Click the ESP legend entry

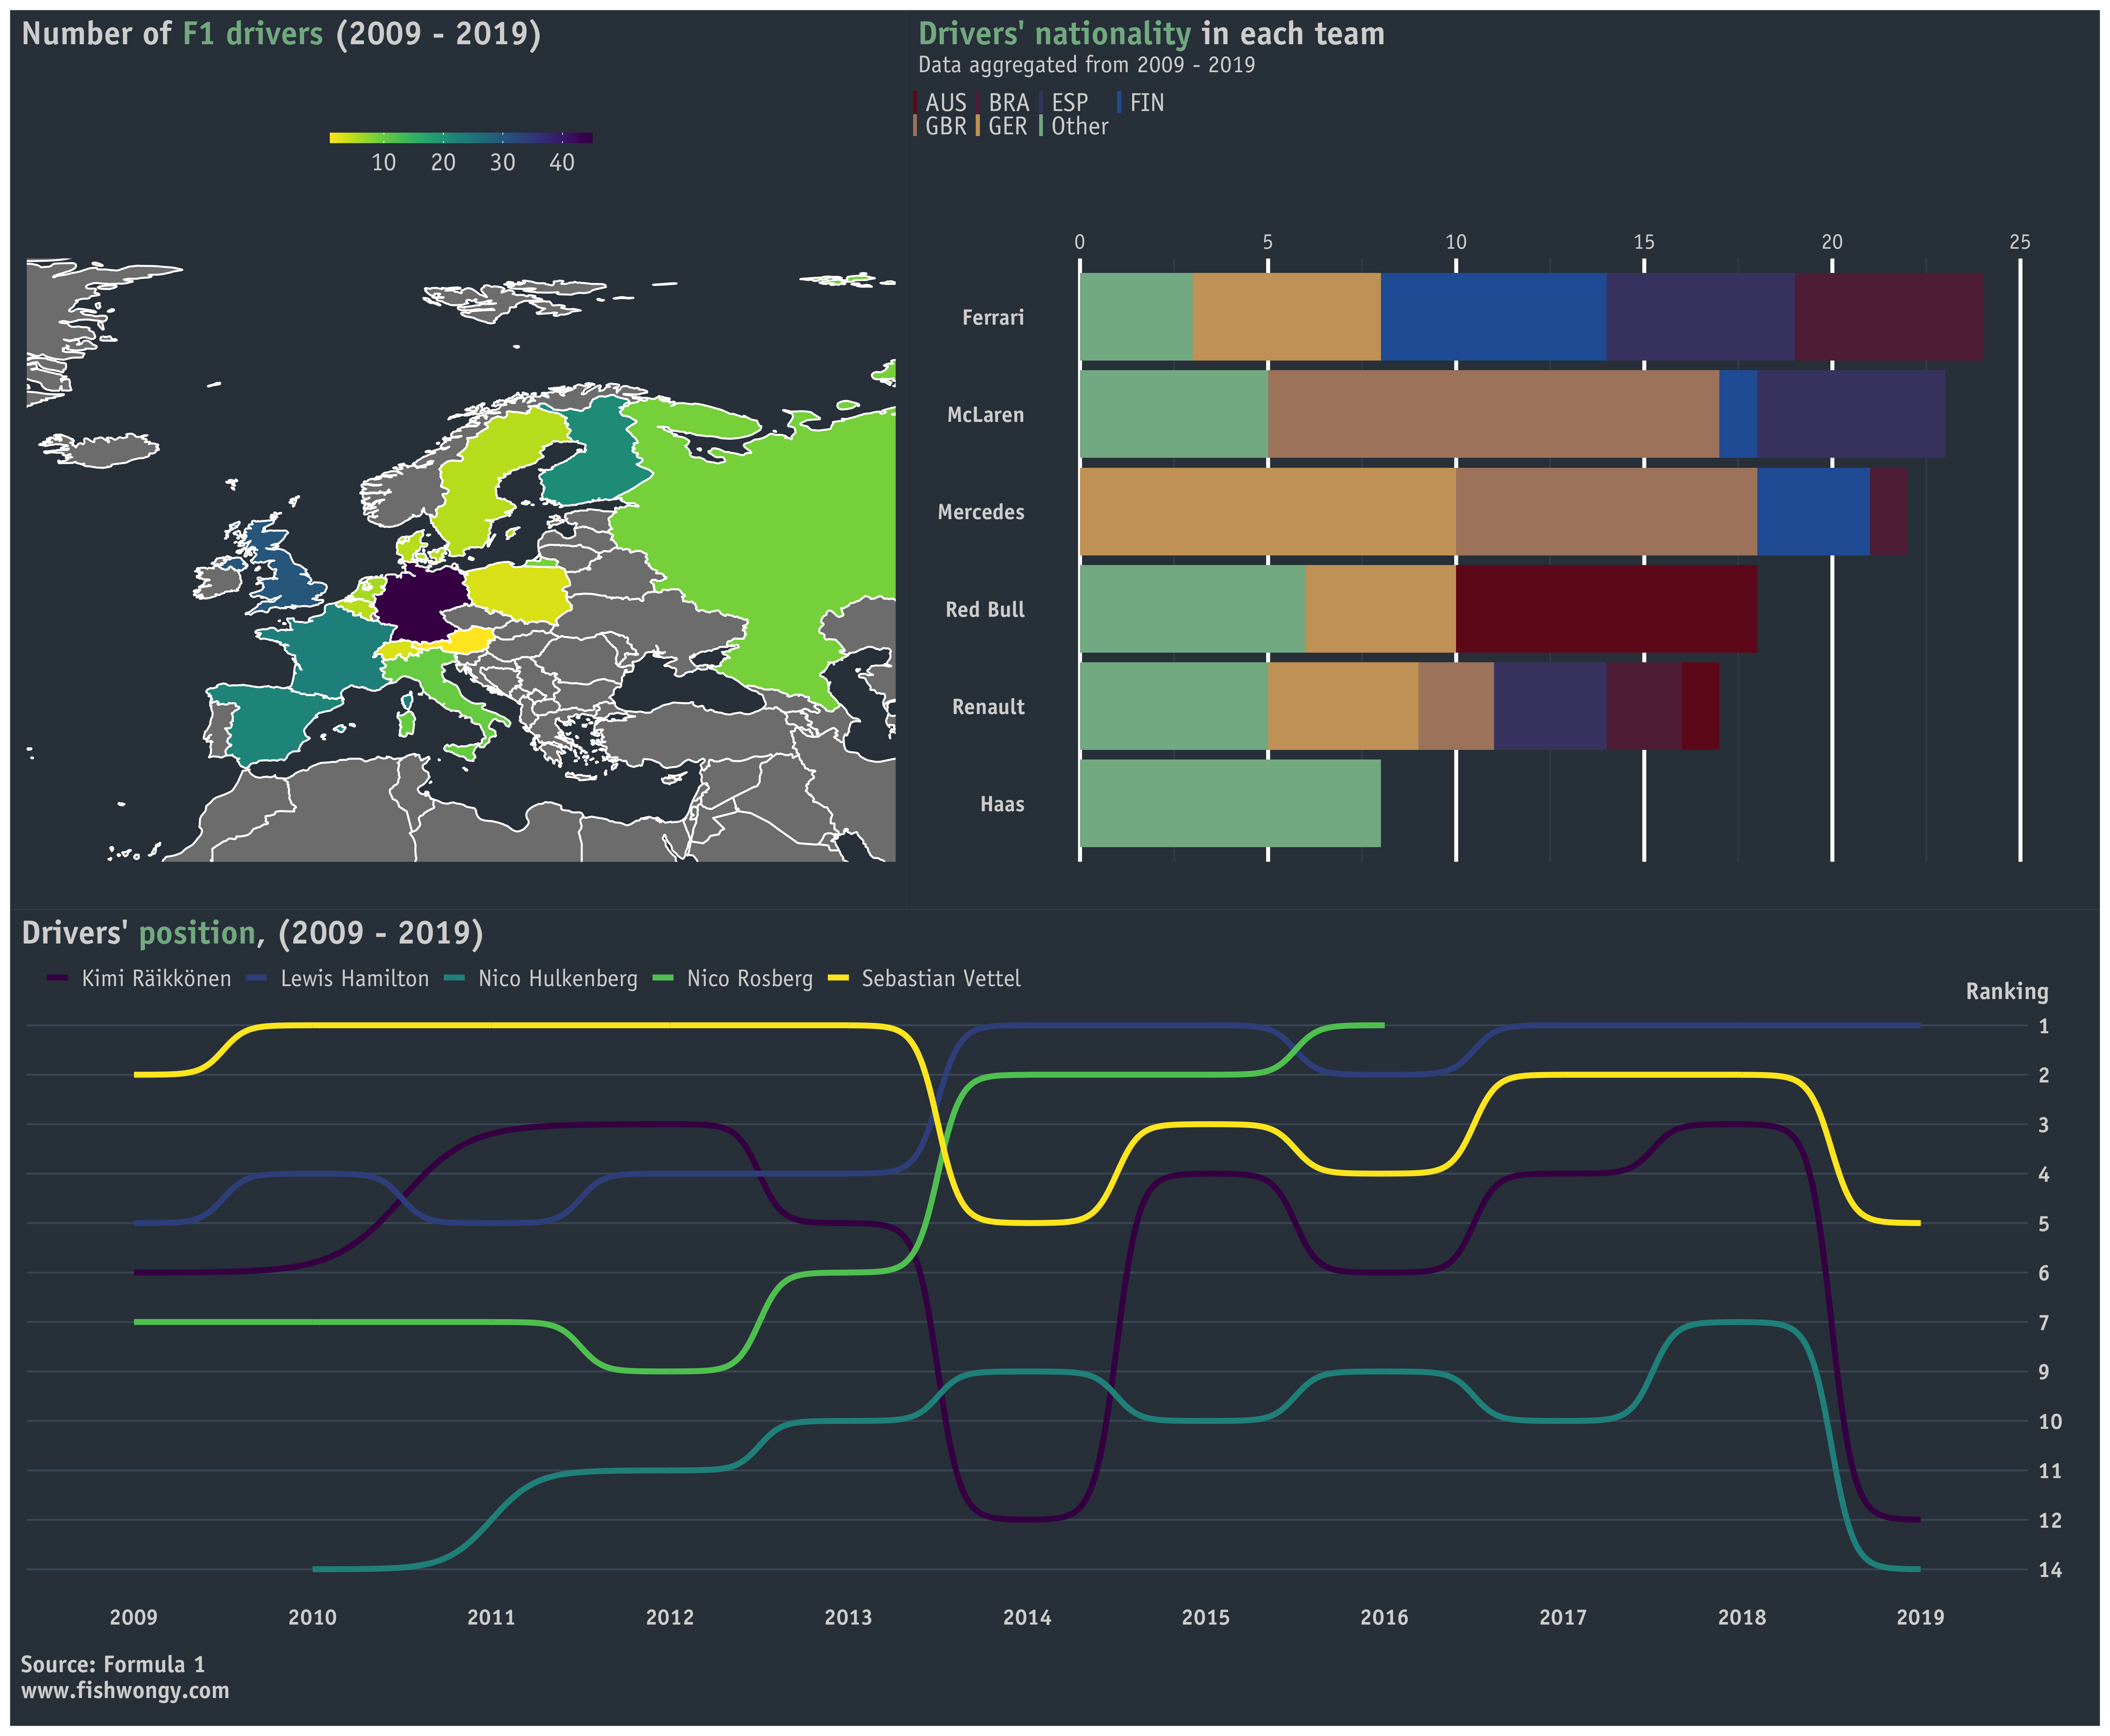1064,103
